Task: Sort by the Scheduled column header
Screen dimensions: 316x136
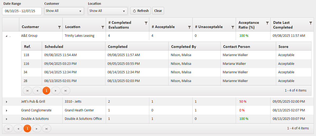Action: click(x=54, y=47)
